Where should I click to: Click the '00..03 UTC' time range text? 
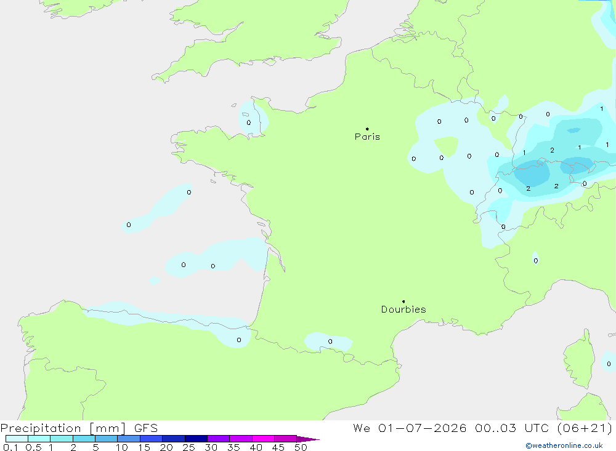pos(511,428)
